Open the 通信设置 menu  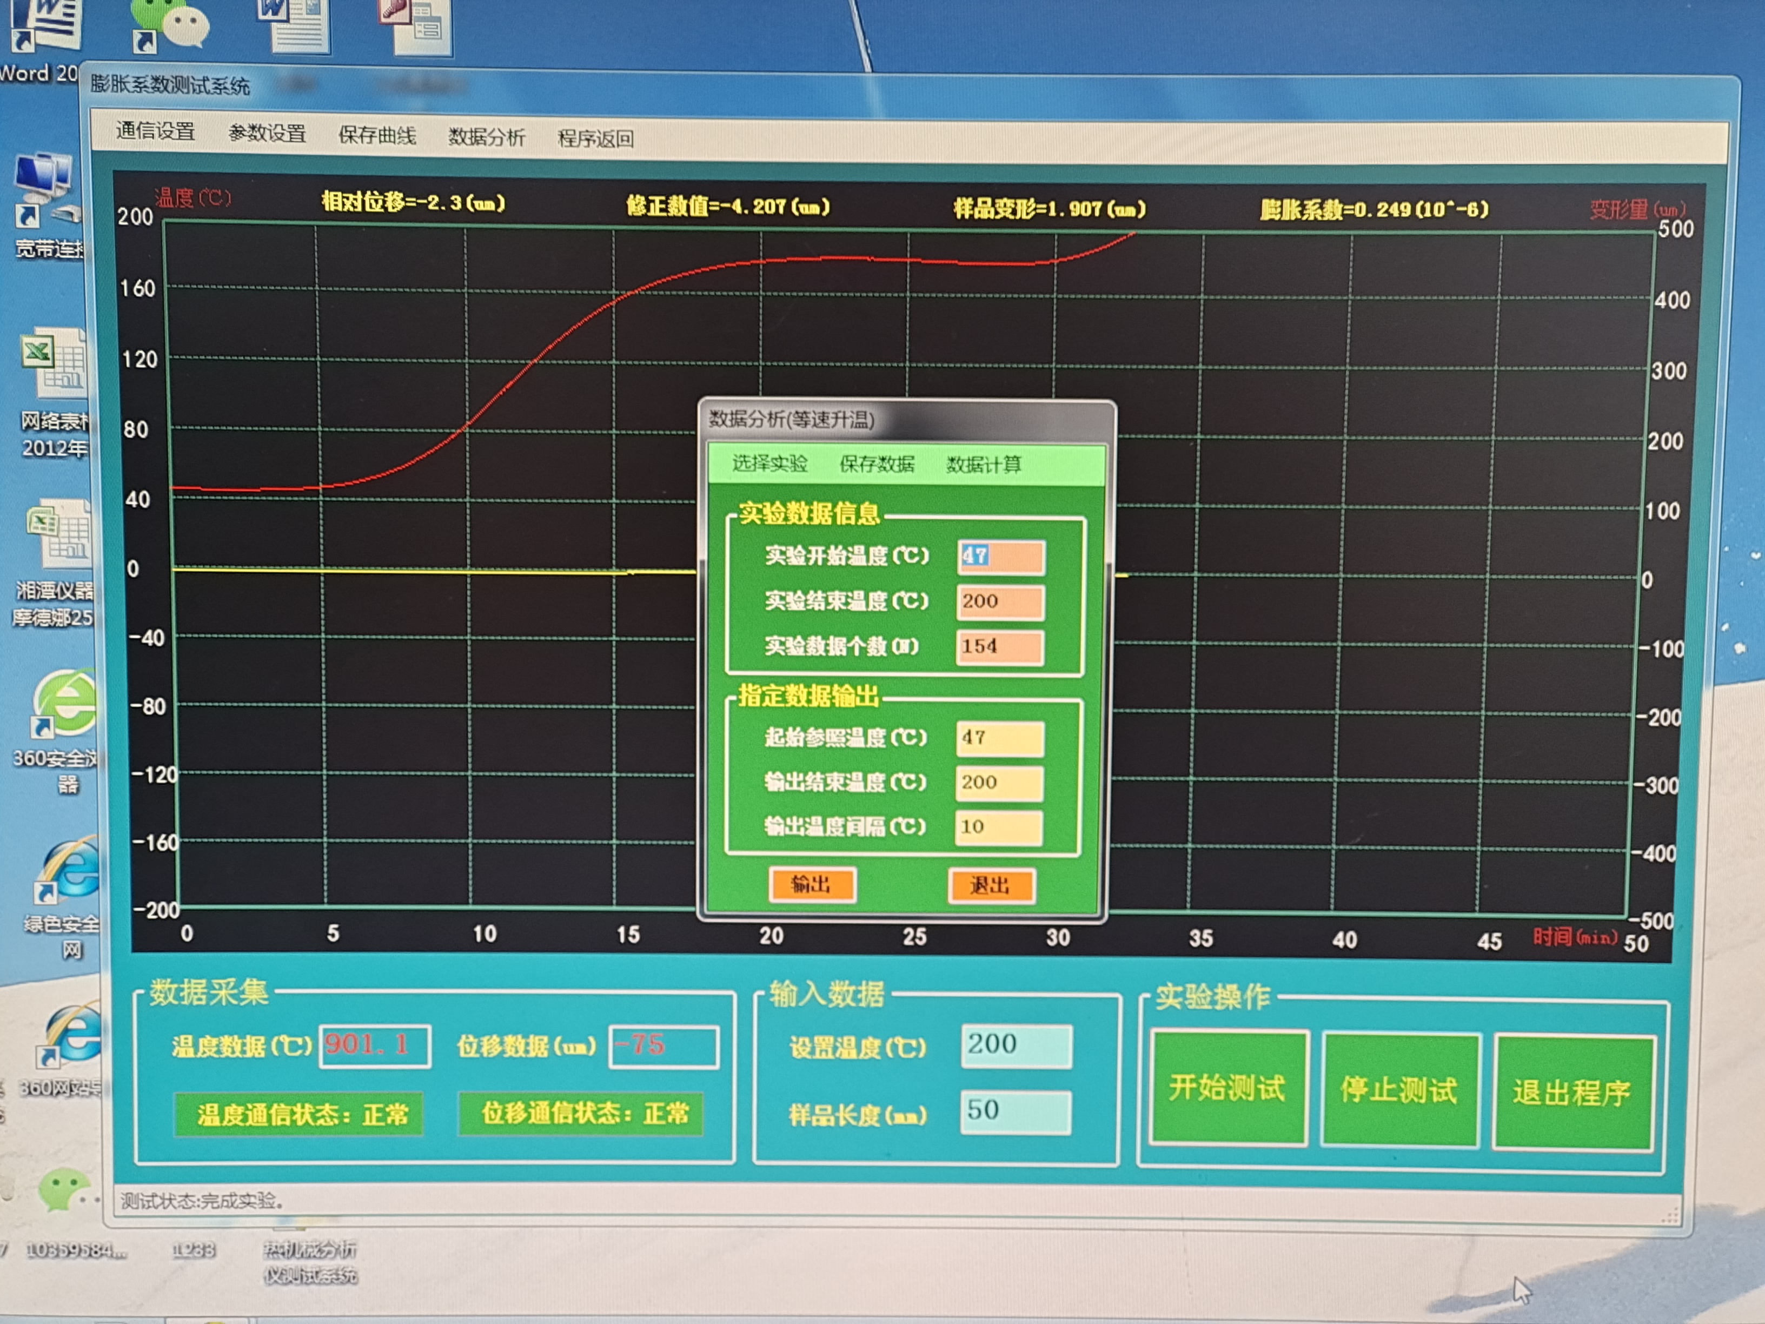pyautogui.click(x=156, y=131)
